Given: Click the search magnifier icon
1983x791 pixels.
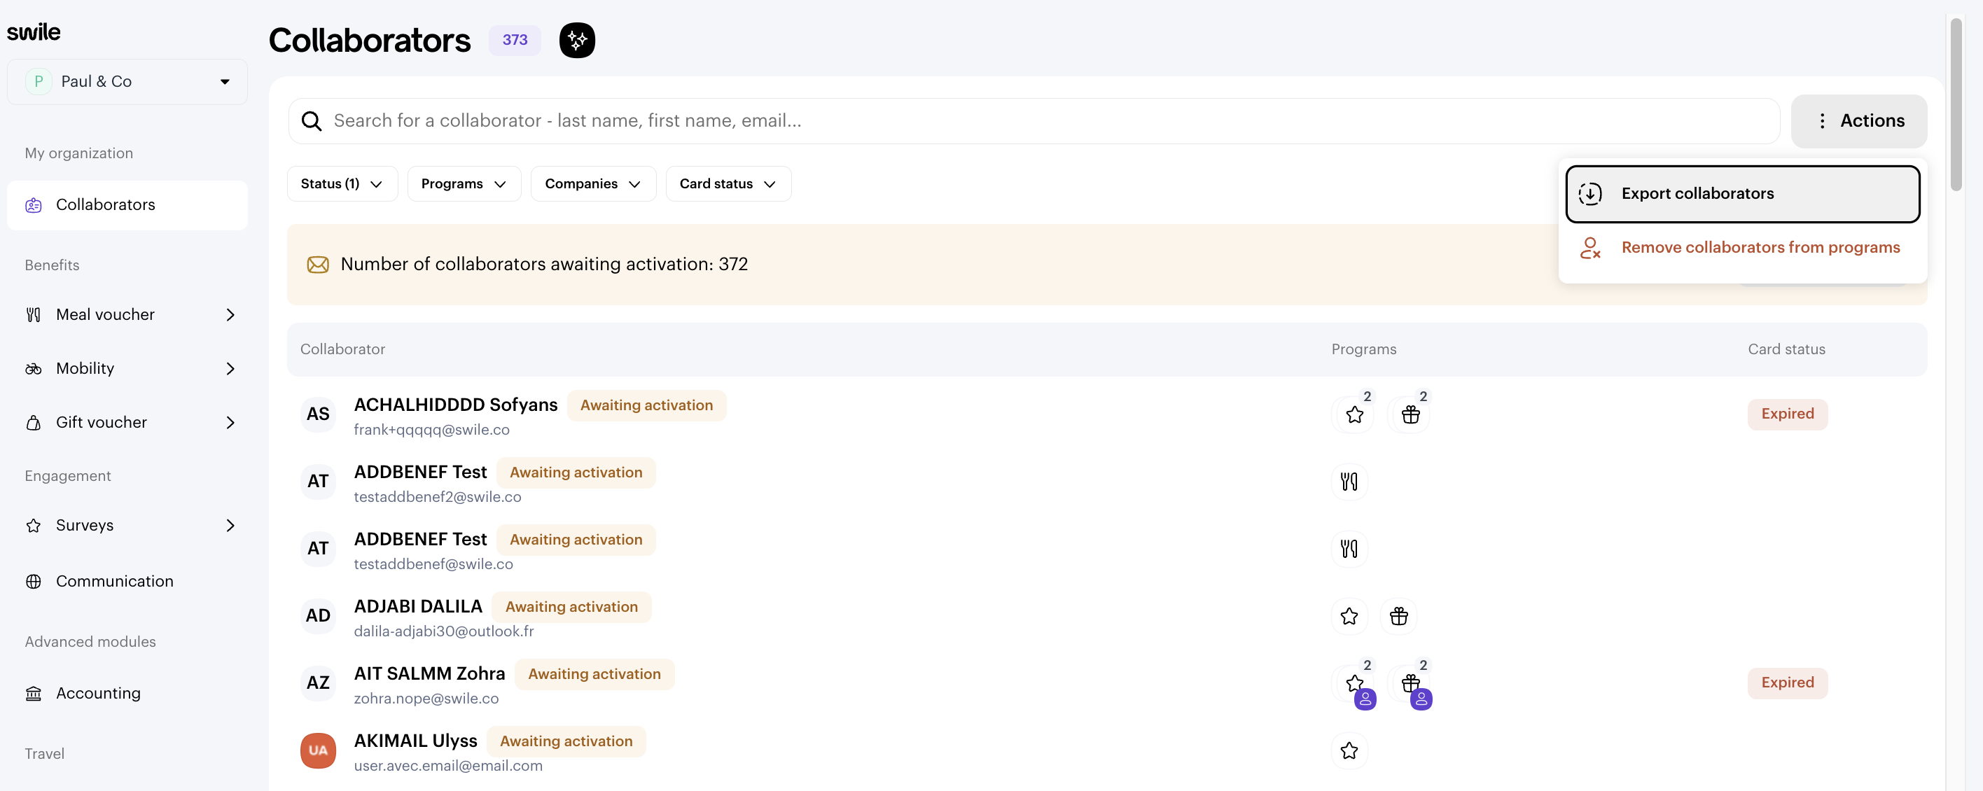Looking at the screenshot, I should (x=311, y=121).
